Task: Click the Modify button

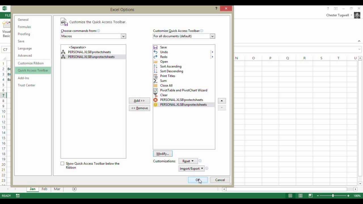Action: 162,154
